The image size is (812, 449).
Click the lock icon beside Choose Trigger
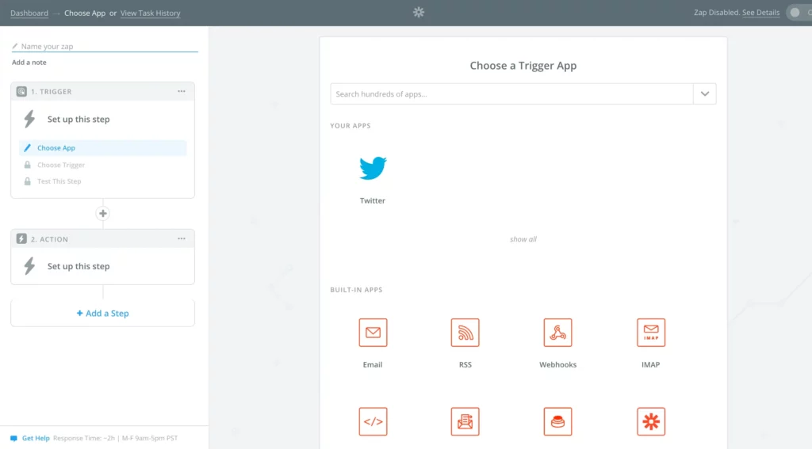(28, 165)
